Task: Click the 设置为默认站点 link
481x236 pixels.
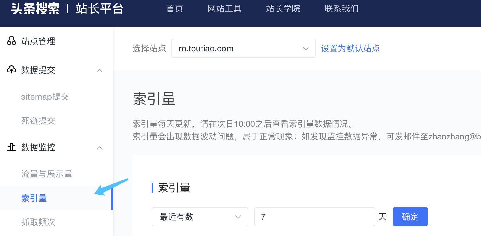Action: (350, 48)
